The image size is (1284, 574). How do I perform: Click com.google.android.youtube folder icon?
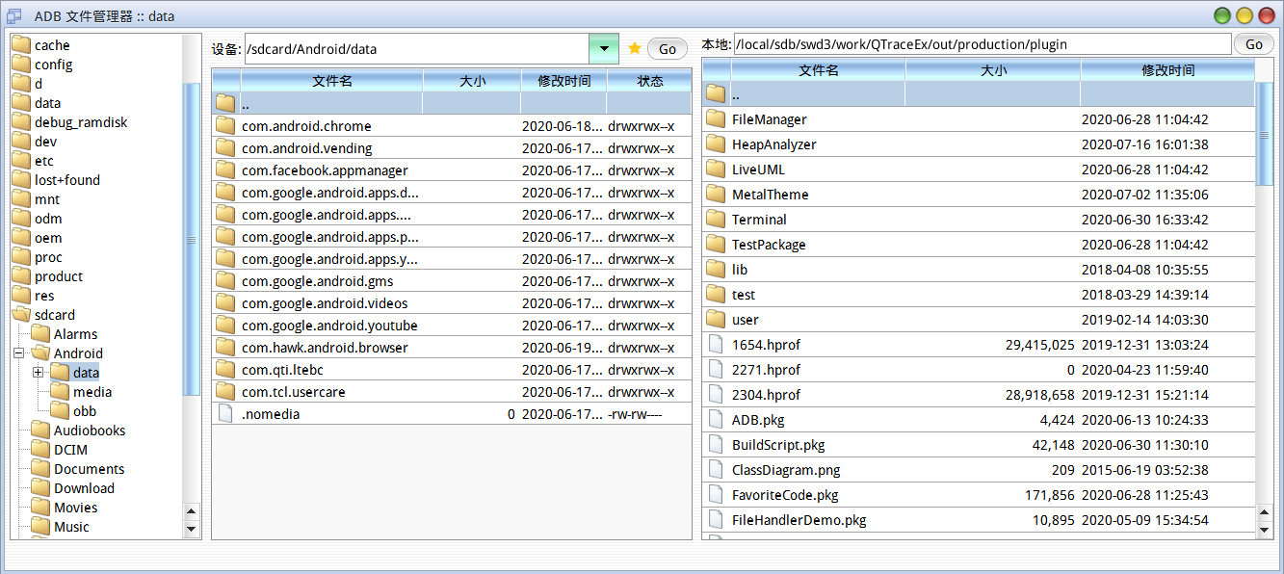pos(225,326)
